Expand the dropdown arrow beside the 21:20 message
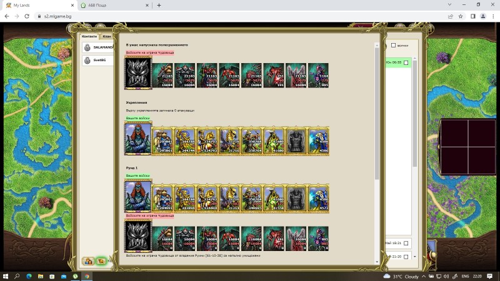Screen dimensions: 500x281 [406, 257]
